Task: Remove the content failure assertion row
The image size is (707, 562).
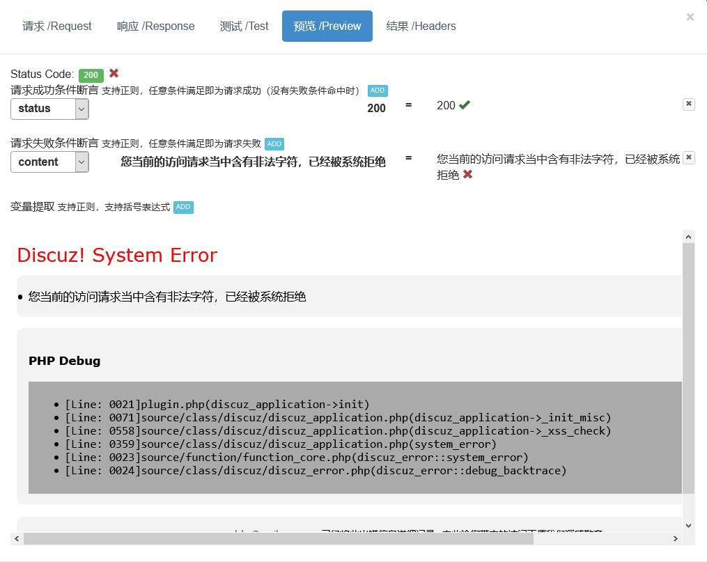Action: (688, 158)
